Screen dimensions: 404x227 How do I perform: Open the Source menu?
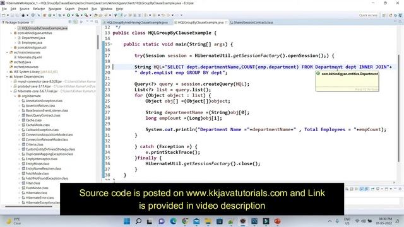click(x=24, y=9)
